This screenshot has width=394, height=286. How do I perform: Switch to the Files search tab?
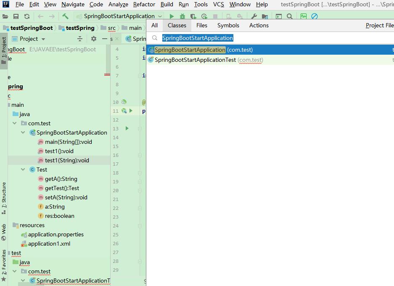click(202, 25)
